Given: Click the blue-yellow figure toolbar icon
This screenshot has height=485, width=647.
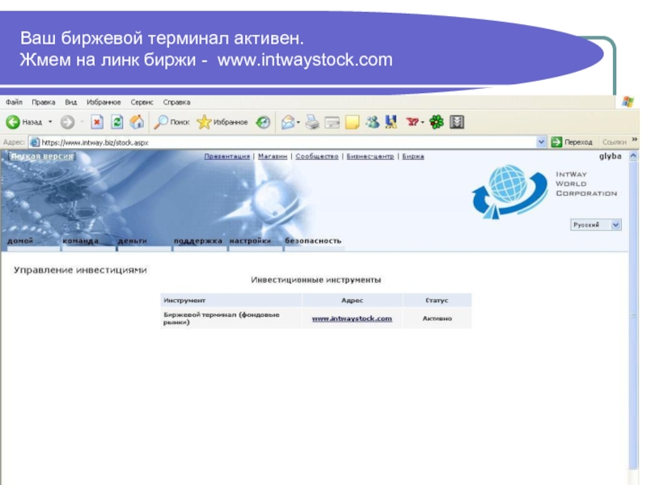Looking at the screenshot, I should (391, 122).
